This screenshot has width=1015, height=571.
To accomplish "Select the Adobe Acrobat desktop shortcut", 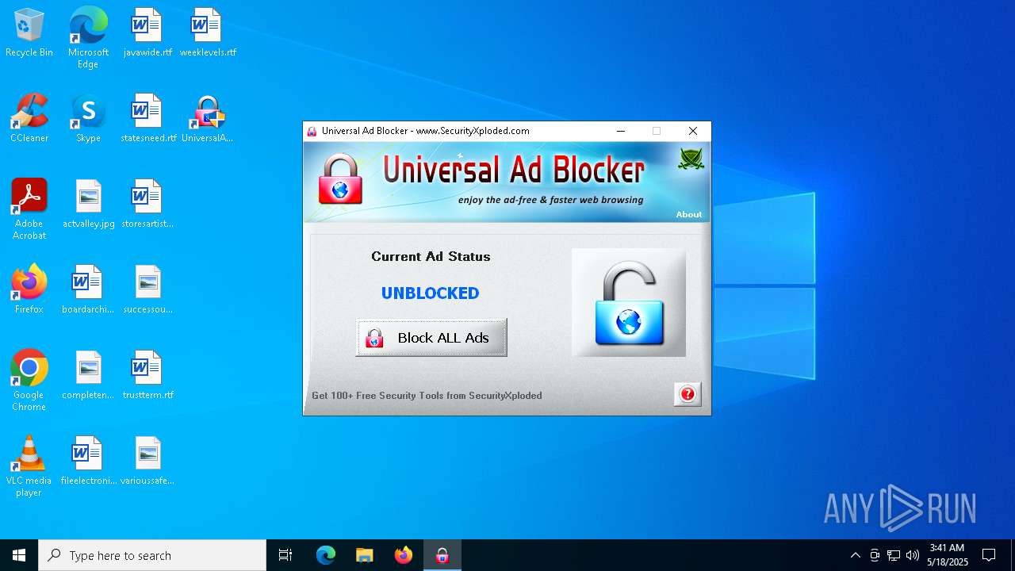I will [29, 209].
